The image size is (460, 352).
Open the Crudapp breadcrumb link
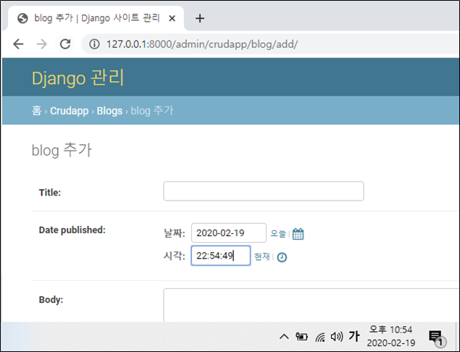click(70, 111)
